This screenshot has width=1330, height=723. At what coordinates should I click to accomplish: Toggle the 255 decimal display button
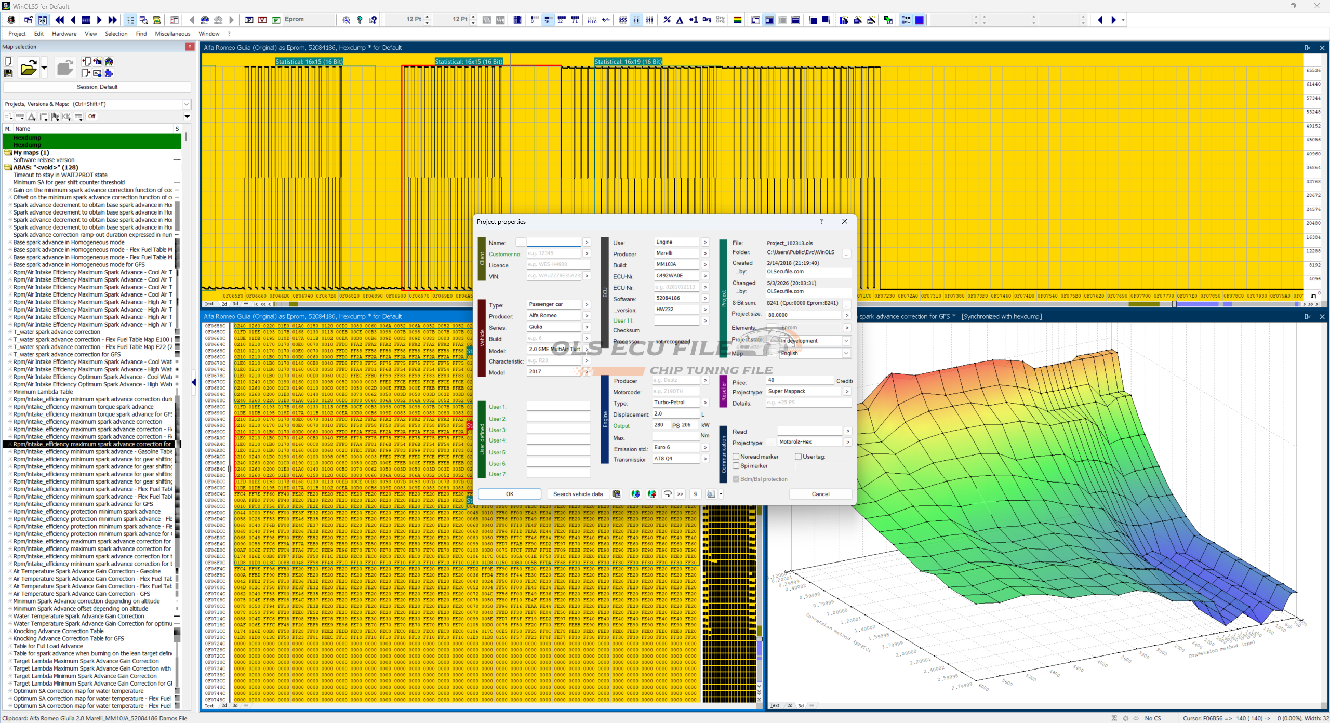click(623, 20)
